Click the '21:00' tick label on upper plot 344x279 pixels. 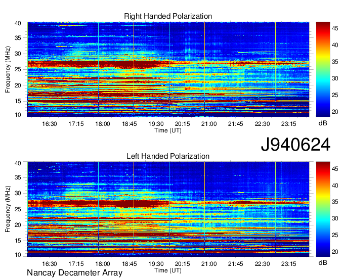point(209,124)
